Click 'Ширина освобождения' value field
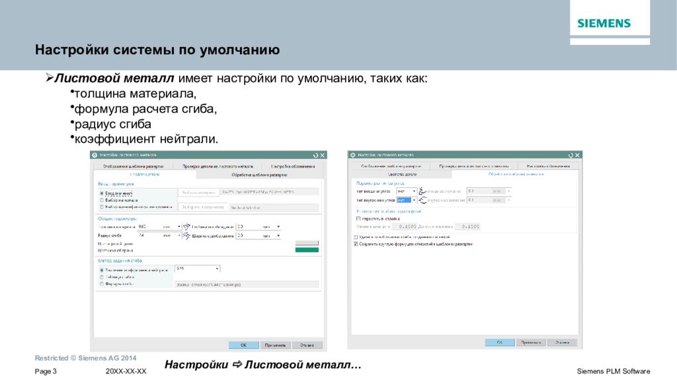Viewport: 677px width, 380px height. [248, 236]
